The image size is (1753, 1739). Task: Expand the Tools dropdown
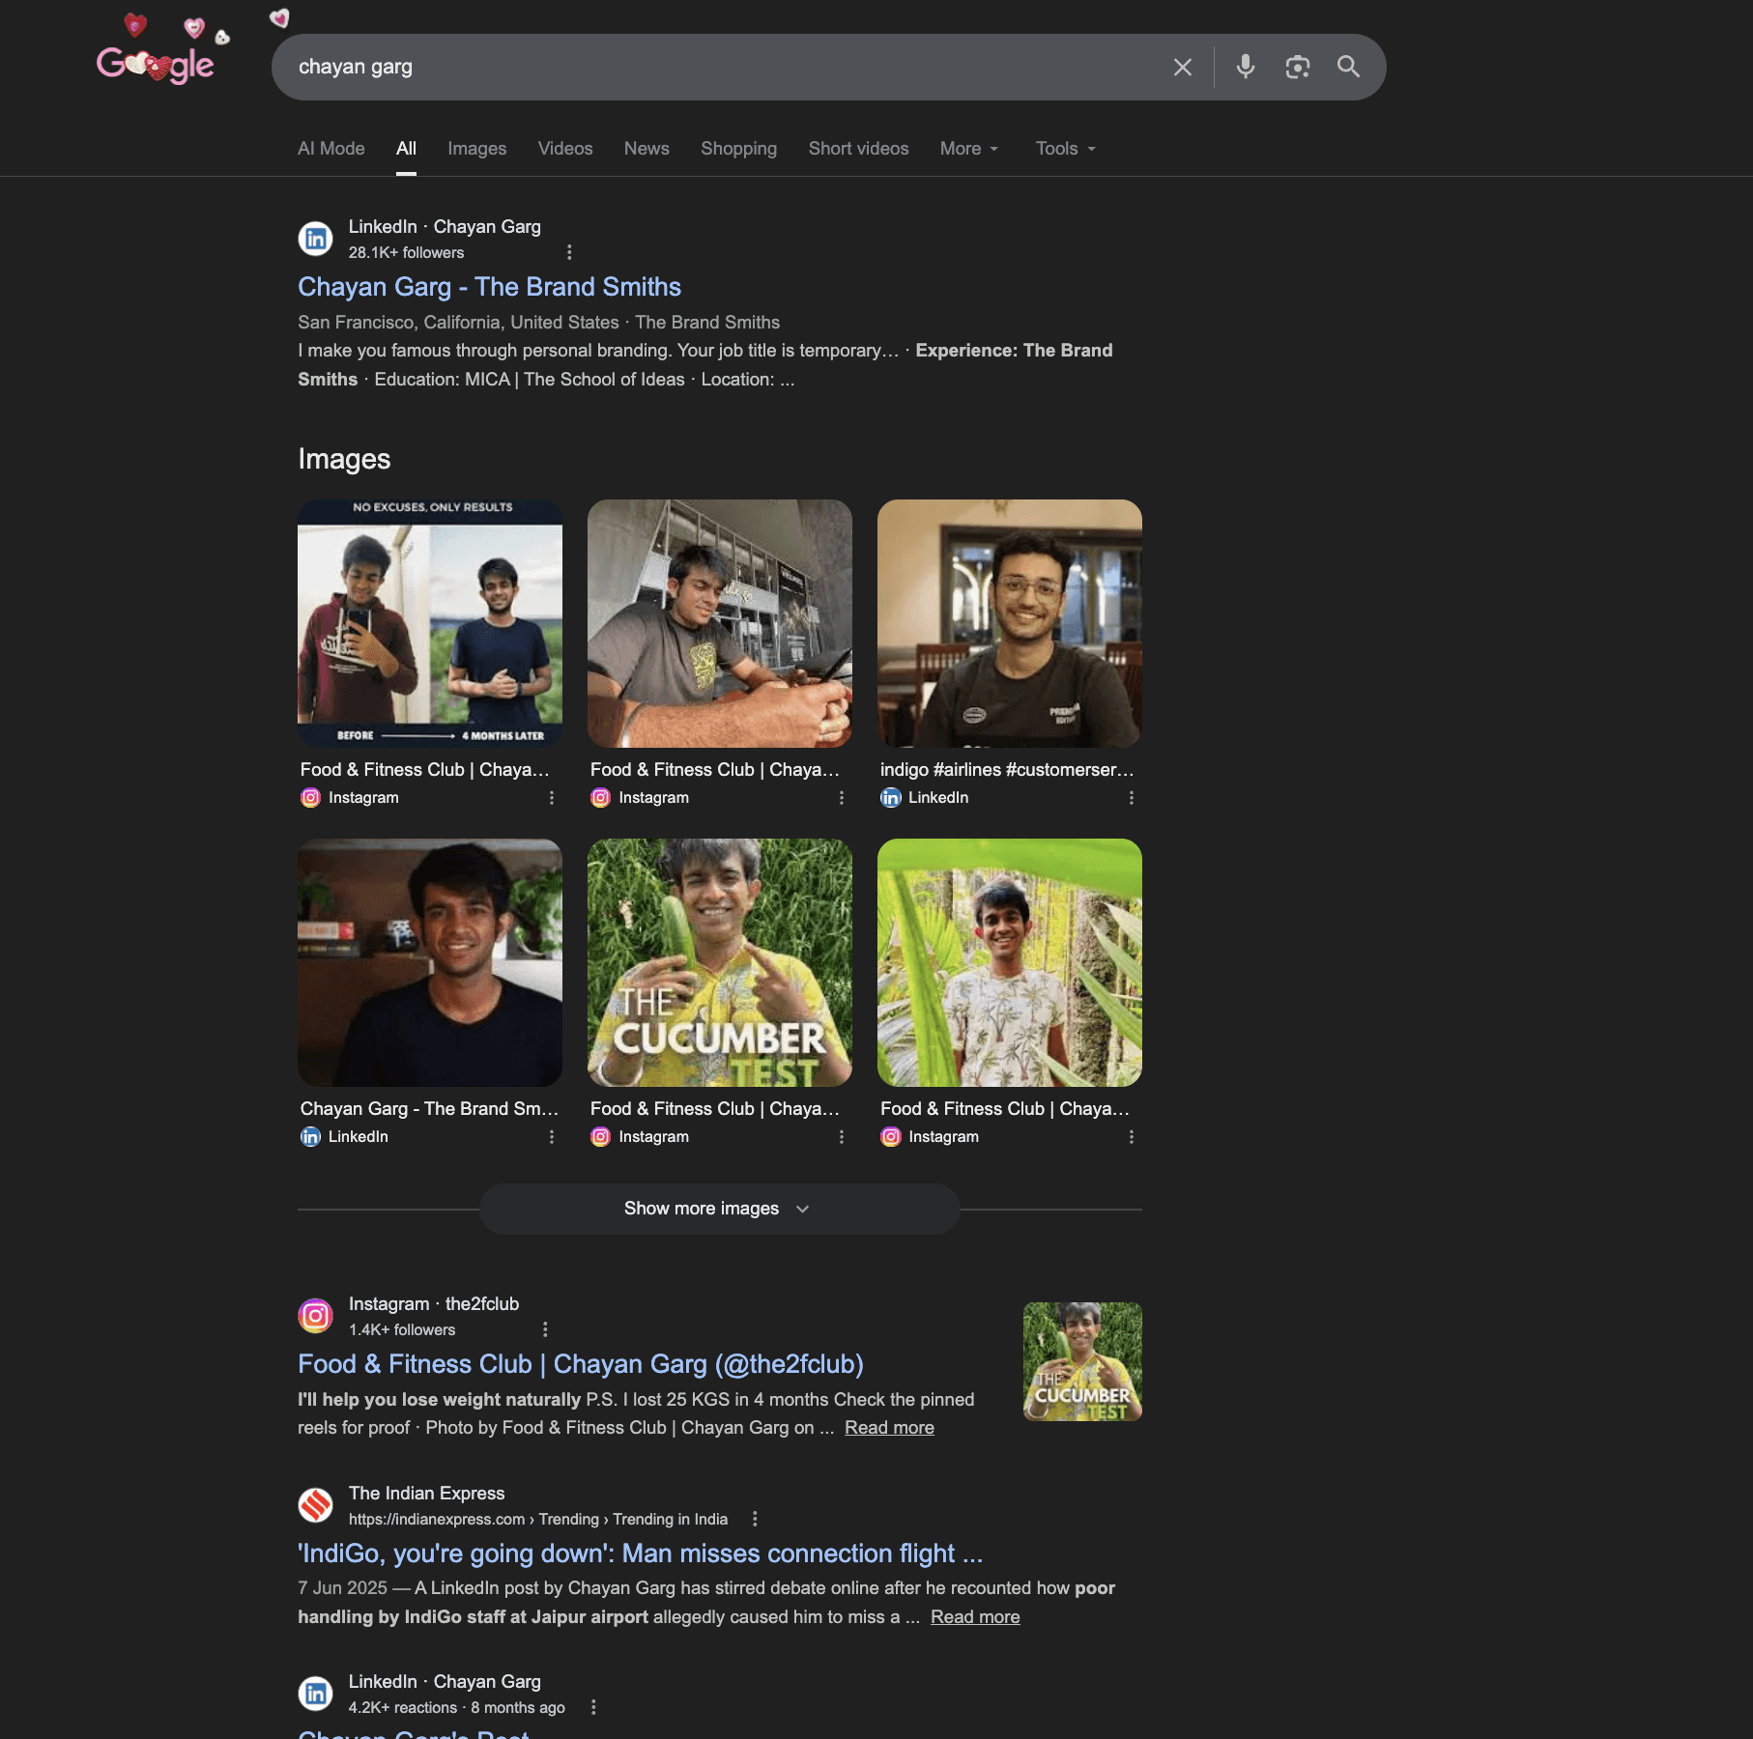coord(1066,149)
